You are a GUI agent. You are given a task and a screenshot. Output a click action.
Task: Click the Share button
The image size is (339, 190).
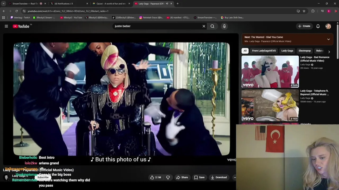[x=182, y=177]
